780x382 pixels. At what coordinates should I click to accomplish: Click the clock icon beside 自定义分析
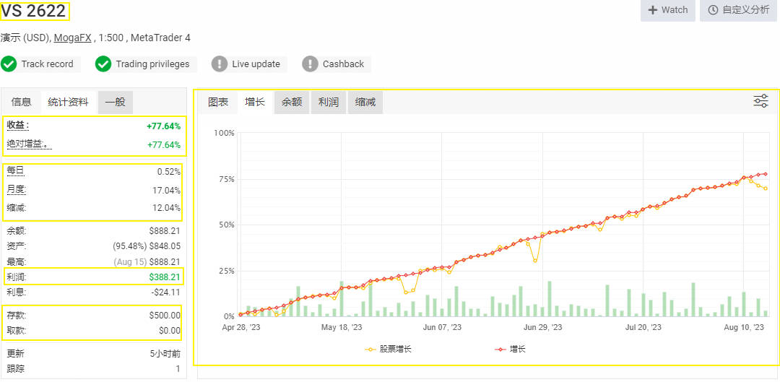[x=713, y=10]
